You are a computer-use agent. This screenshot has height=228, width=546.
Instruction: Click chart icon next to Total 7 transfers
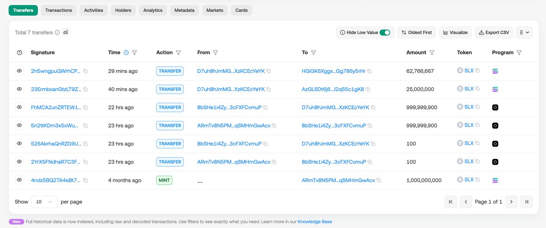(x=66, y=32)
